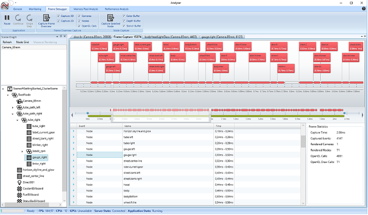The image size is (368, 215).
Task: Click the Refresh button in Scene Graph
Action: click(7, 42)
